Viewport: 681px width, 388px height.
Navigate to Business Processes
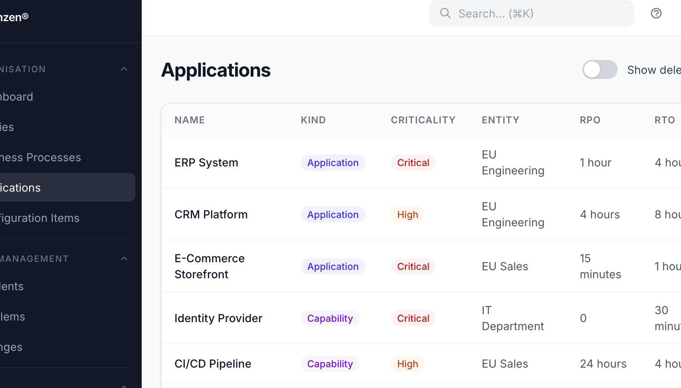[40, 157]
